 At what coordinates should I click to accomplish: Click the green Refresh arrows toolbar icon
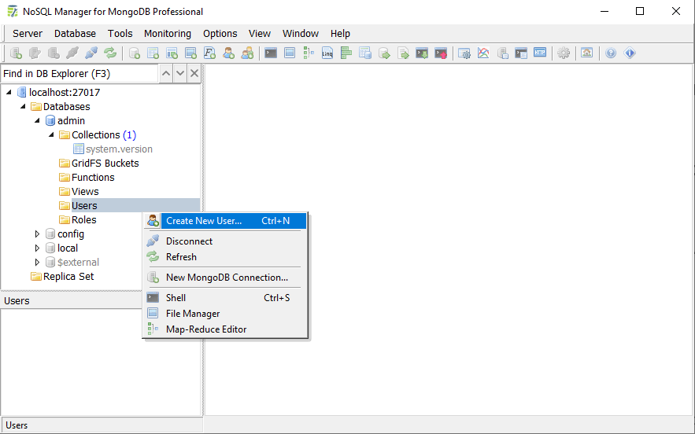tap(110, 53)
